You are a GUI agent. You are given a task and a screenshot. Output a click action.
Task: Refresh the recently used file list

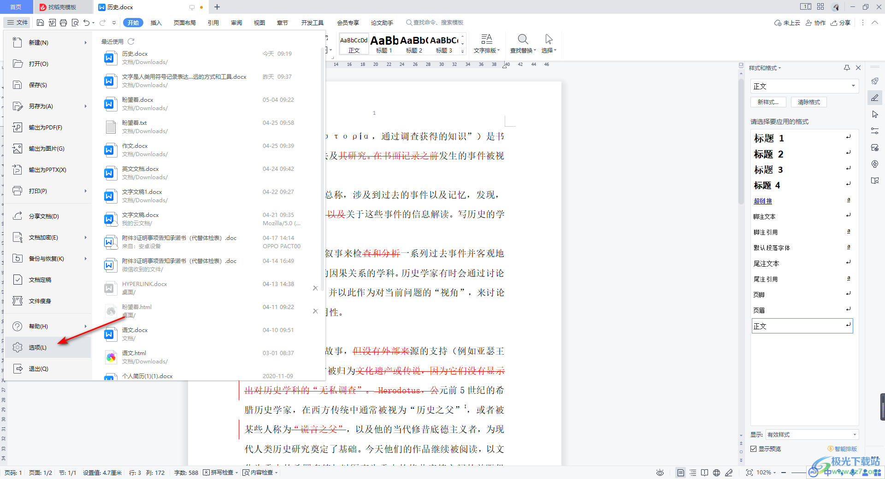click(x=131, y=41)
